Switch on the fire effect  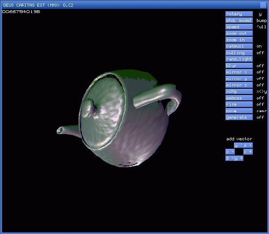[239, 104]
